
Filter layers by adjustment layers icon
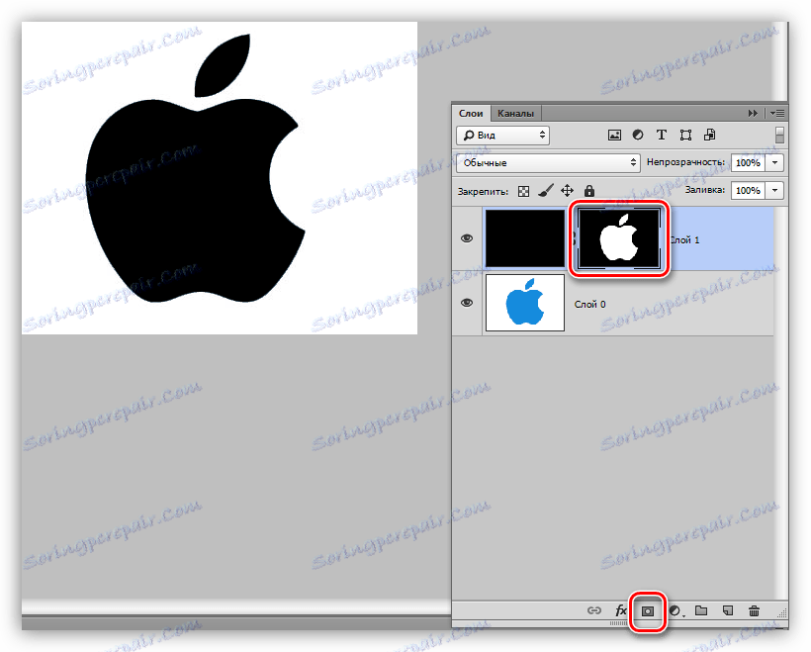point(638,136)
